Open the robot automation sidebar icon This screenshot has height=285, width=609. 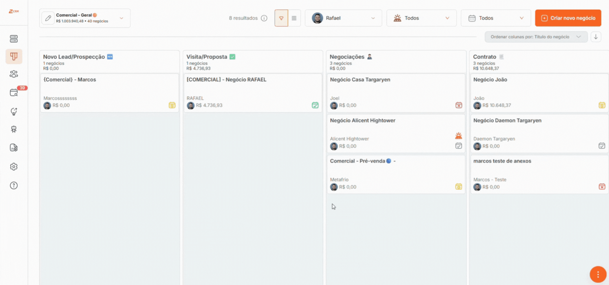14,129
